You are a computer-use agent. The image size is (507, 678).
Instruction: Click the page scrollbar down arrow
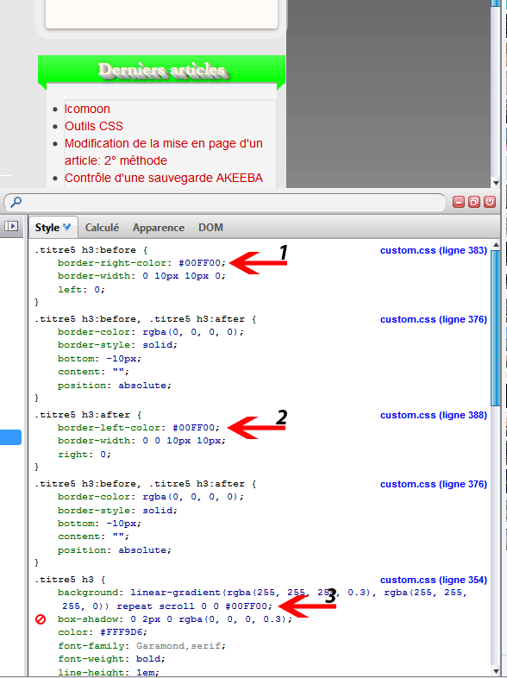tap(496, 183)
